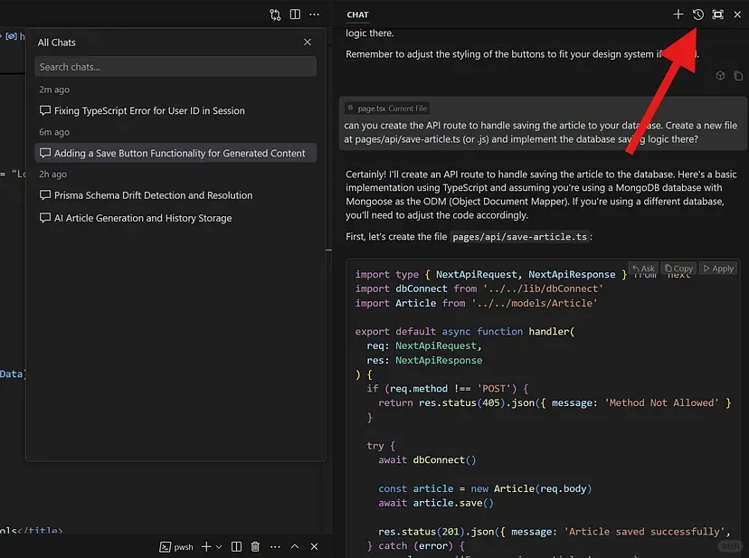Open 'Fixing TypeScript Error for User ID' chat

[x=149, y=110]
